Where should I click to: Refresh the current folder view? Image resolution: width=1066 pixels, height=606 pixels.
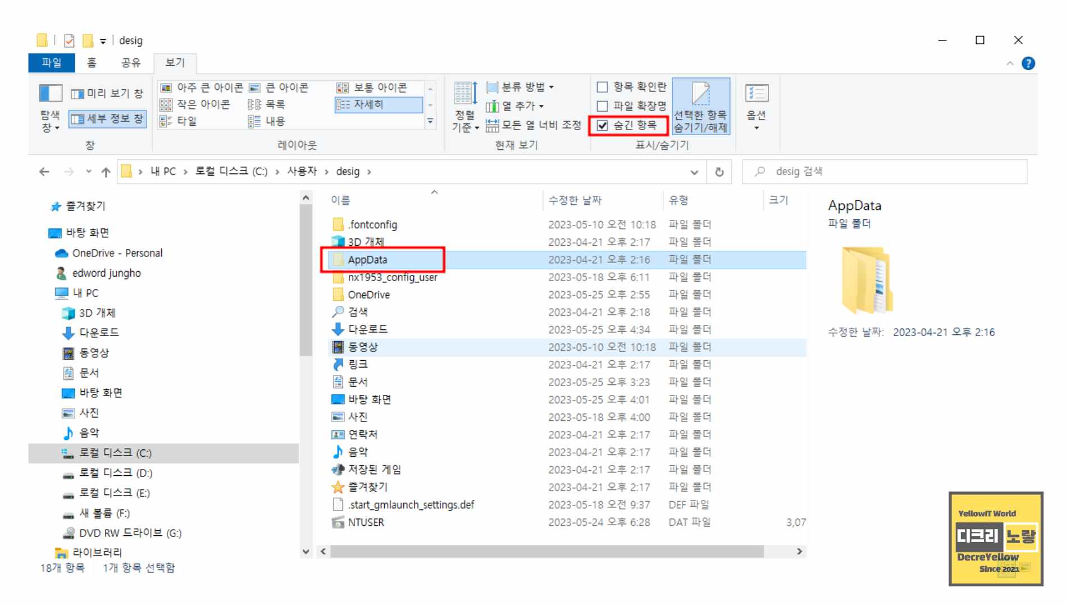click(x=719, y=172)
